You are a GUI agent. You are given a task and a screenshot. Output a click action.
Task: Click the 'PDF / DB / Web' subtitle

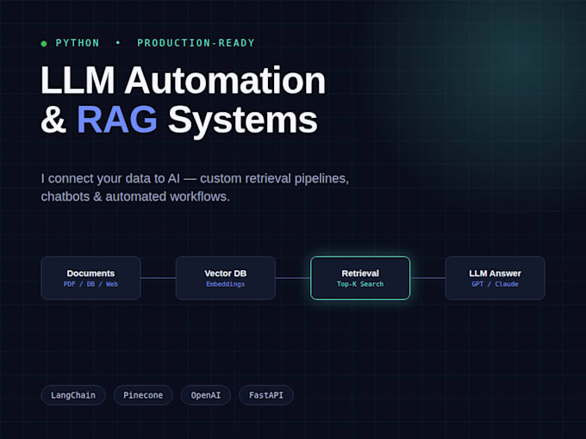tap(90, 284)
